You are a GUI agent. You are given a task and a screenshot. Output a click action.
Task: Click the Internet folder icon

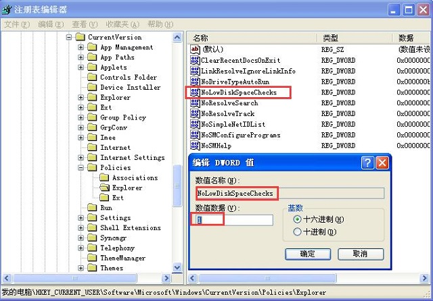(92, 148)
